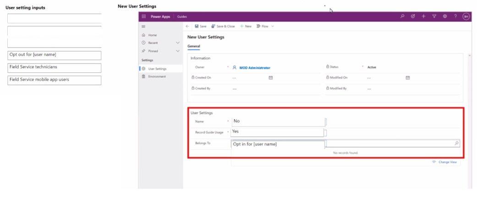The image size is (482, 199).
Task: Click the form's vertical scrollbar
Action: (x=469, y=121)
